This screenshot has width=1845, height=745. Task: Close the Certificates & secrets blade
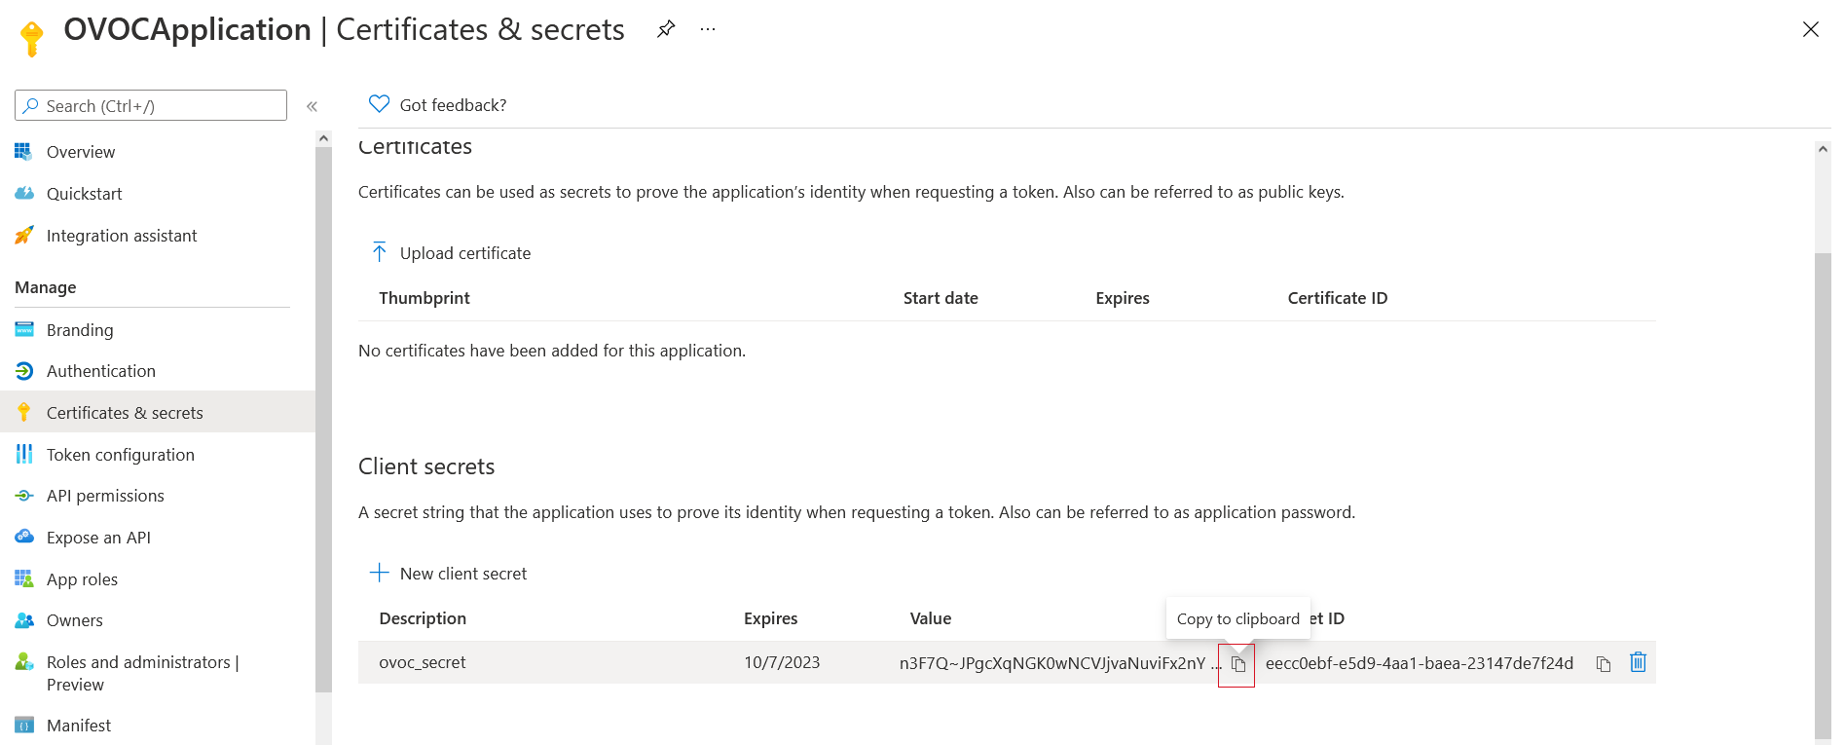[1810, 29]
